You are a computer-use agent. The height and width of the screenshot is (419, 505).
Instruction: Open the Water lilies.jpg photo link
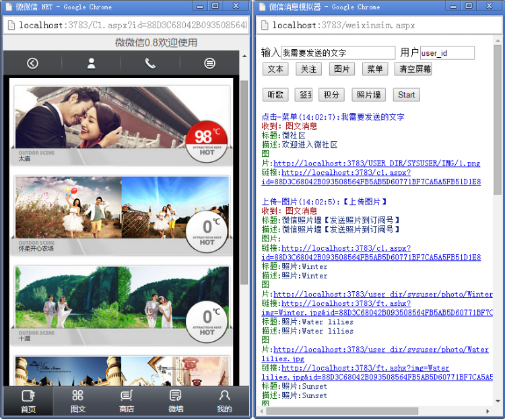click(375, 354)
